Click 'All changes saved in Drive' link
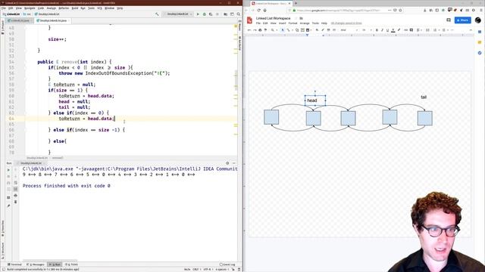This screenshot has height=272, width=485. 346,23
